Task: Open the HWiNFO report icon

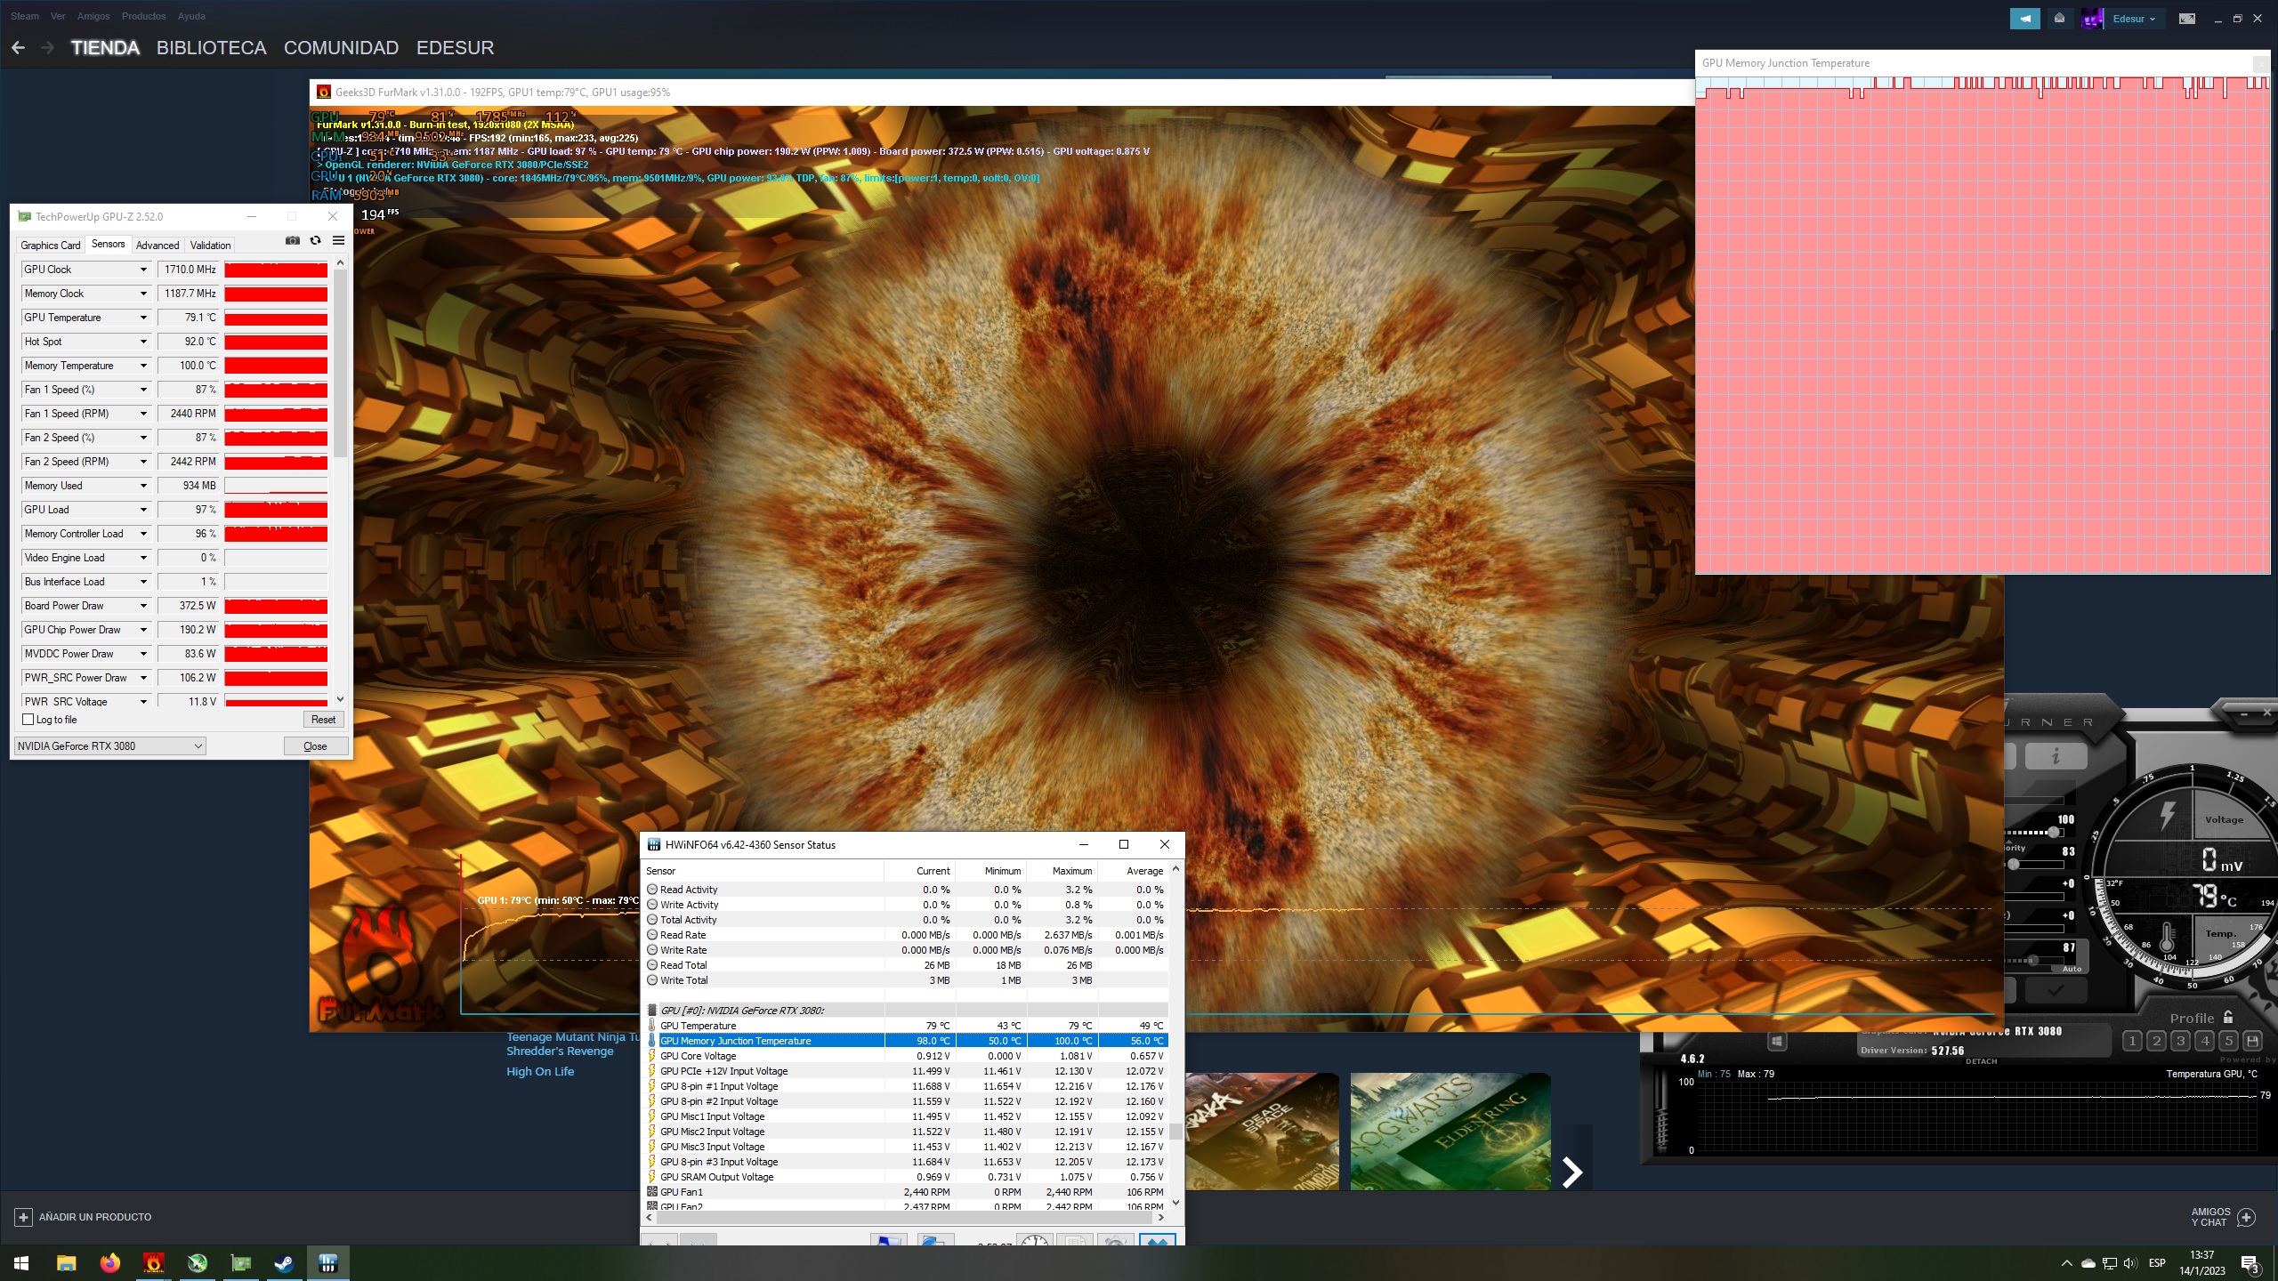Action: [1075, 1239]
